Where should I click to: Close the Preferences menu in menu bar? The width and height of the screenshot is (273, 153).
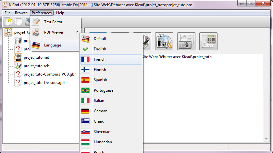[42, 13]
